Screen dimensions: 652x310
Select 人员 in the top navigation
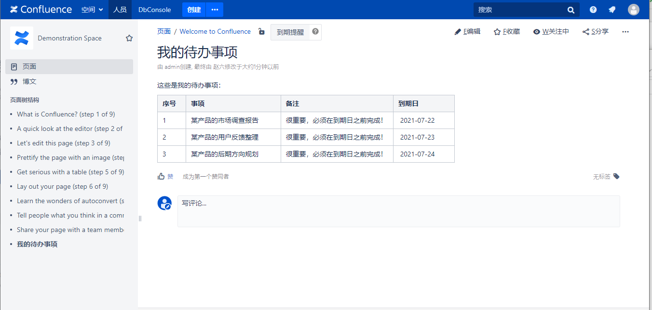(x=120, y=10)
